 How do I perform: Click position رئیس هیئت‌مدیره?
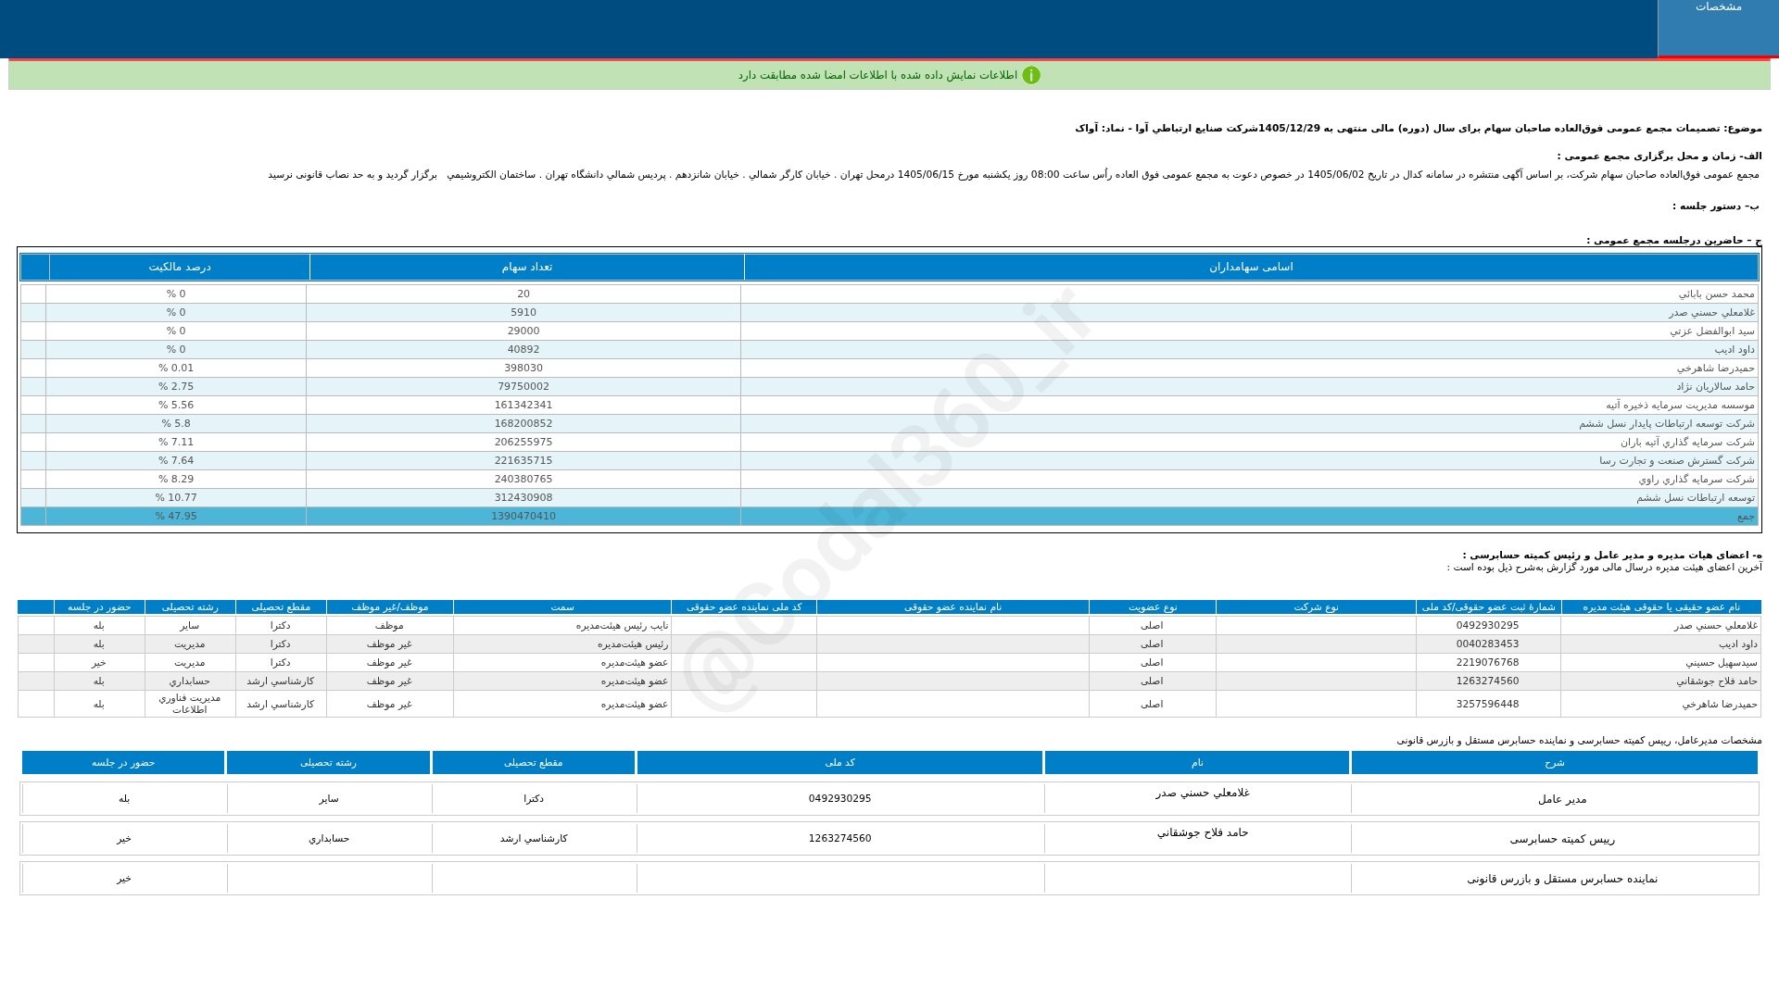[x=632, y=644]
